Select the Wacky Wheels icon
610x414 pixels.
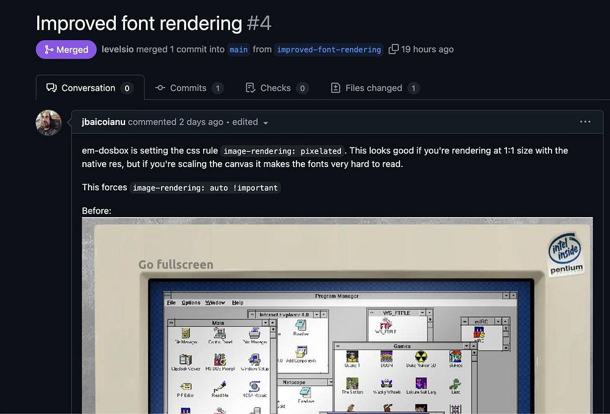point(386,387)
